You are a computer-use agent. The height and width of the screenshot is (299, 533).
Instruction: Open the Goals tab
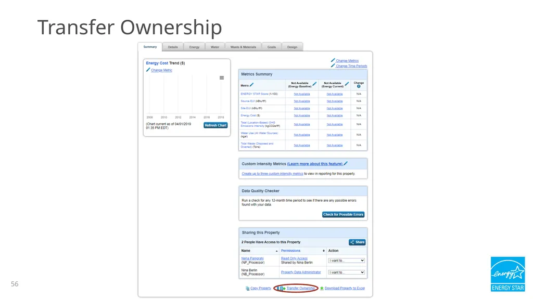272,47
